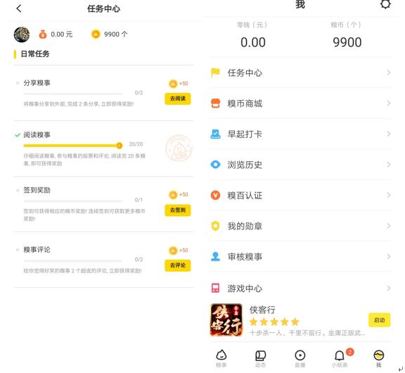Click the person icon for 审核糗事
The width and height of the screenshot is (405, 373).
tap(215, 256)
